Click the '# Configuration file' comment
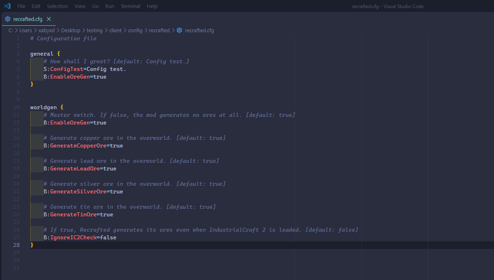The width and height of the screenshot is (494, 280). point(63,38)
